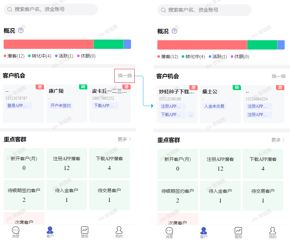Select 潜客(12) legend in left screen

[14, 56]
